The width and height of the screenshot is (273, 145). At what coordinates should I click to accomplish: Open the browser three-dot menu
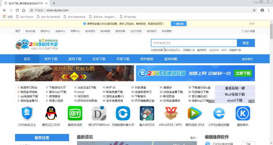pyautogui.click(x=269, y=10)
